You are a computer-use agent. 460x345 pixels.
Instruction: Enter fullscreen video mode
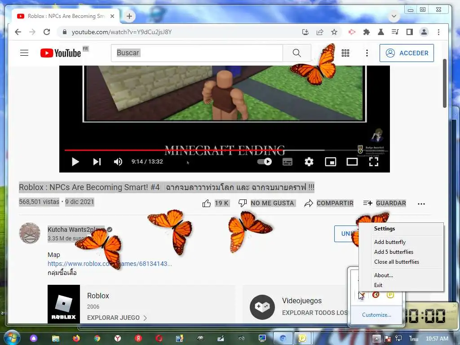tap(373, 162)
